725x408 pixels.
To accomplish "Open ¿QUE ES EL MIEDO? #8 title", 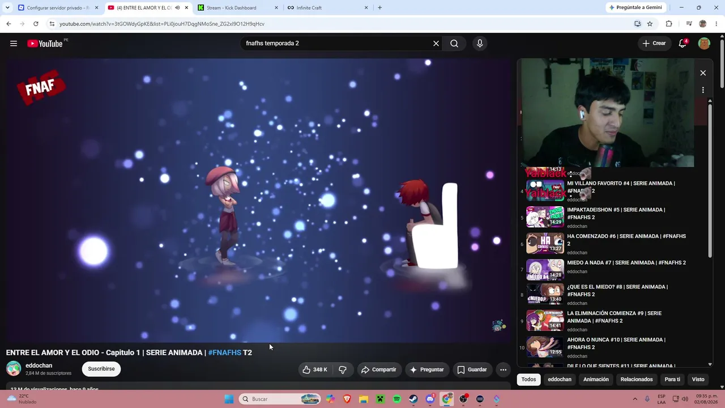I will point(617,291).
